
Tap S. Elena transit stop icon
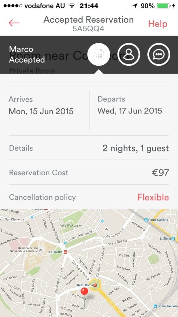(x=173, y=239)
